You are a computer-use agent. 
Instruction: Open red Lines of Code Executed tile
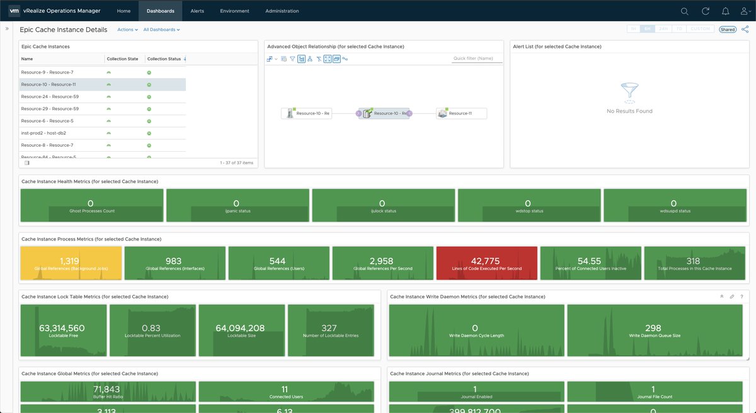(487, 263)
